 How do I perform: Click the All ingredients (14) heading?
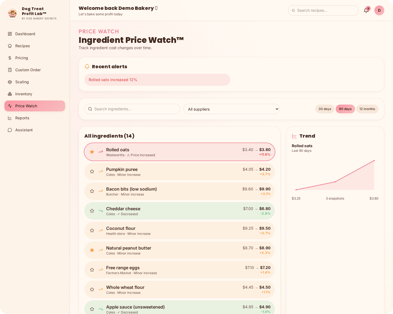click(x=109, y=136)
